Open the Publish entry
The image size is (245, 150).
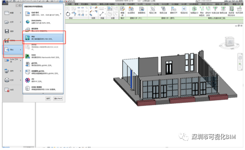13,71
